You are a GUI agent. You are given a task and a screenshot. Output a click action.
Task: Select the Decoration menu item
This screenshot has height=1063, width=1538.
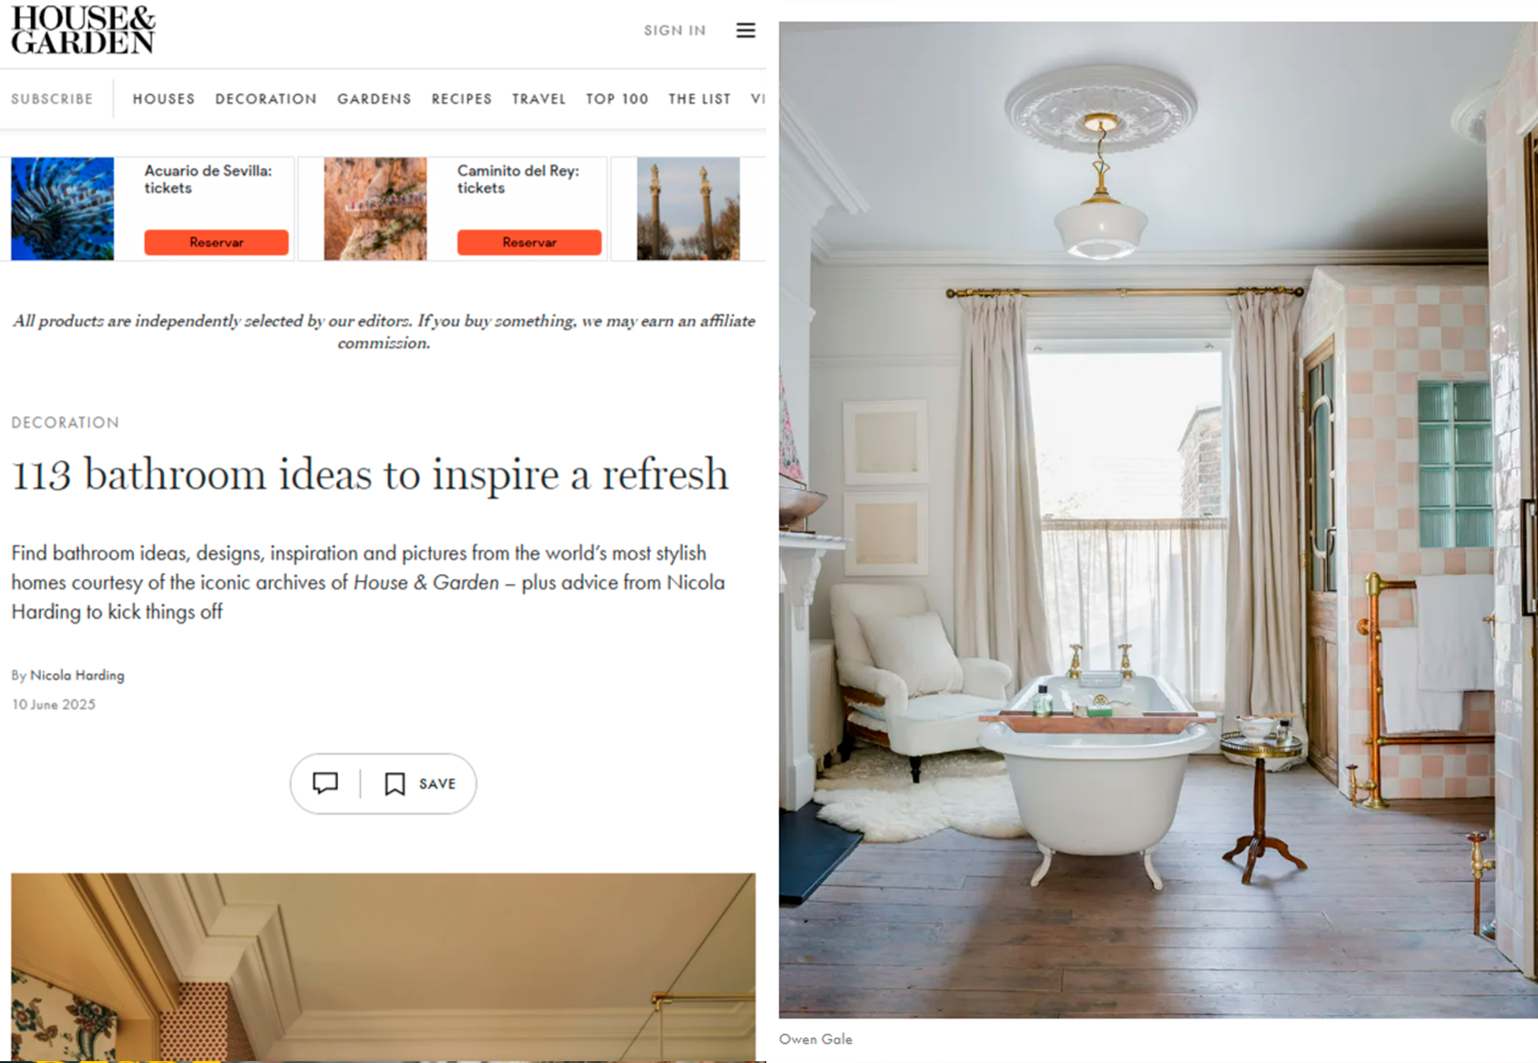266,98
